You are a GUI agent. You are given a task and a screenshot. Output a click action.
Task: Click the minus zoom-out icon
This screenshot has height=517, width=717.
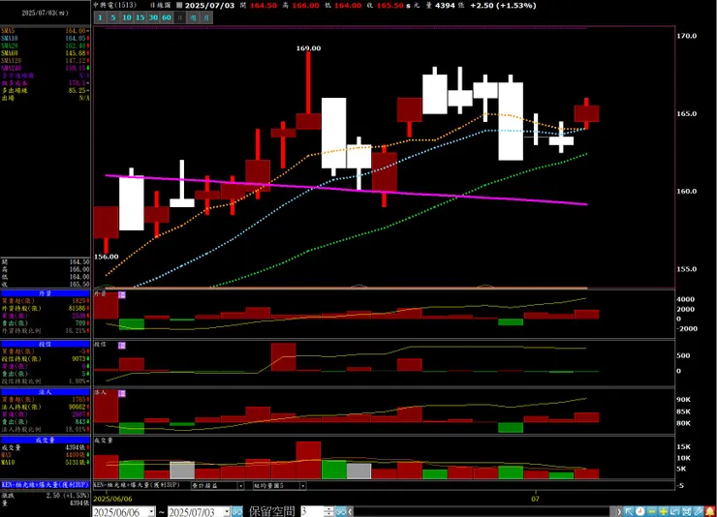(652, 512)
